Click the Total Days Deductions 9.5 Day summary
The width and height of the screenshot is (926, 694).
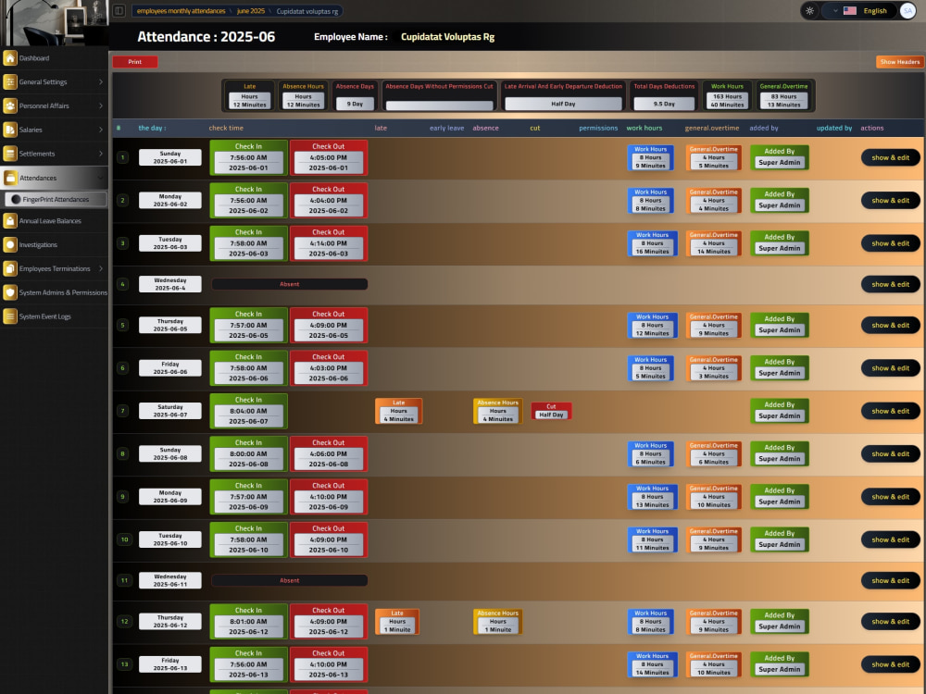tap(664, 95)
